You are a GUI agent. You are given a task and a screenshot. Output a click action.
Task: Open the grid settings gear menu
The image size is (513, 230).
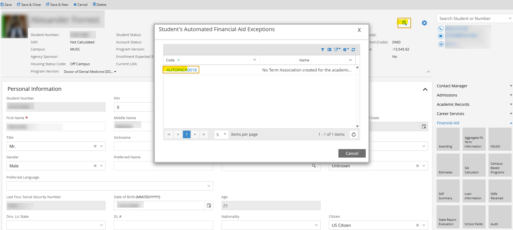(345, 50)
